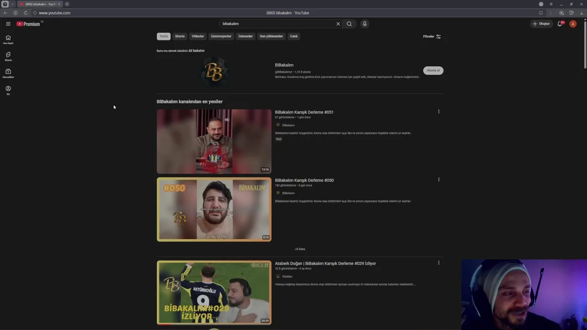The height and width of the screenshot is (330, 587).
Task: Start voice search with the microphone
Action: [365, 24]
